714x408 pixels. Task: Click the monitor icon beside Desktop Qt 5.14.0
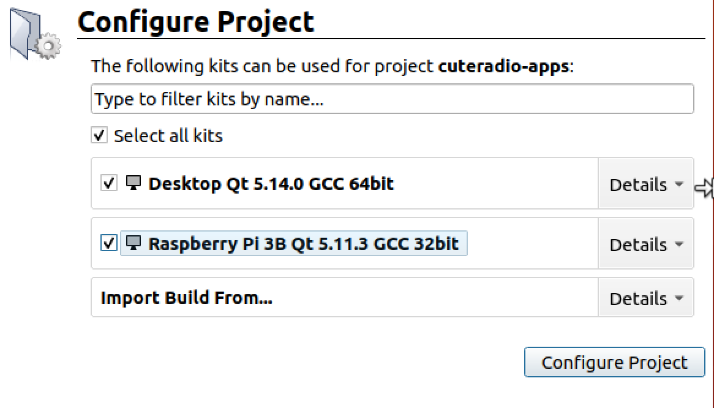(133, 183)
